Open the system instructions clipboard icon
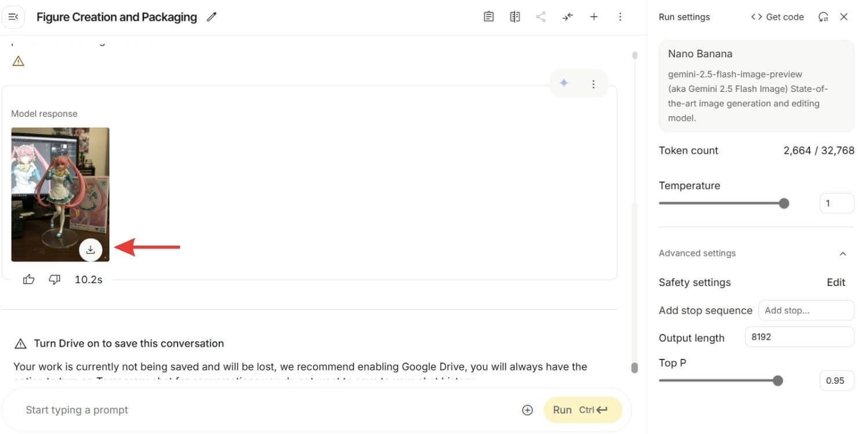This screenshot has height=434, width=861. point(489,17)
